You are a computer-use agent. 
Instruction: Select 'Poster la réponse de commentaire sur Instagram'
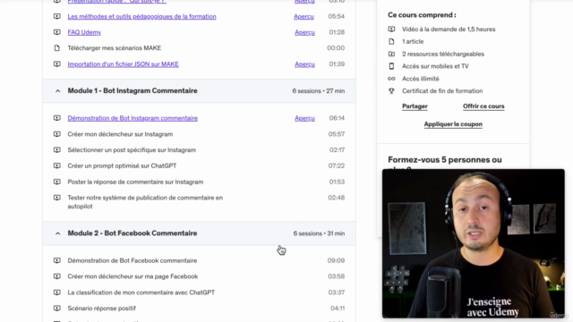click(x=135, y=182)
